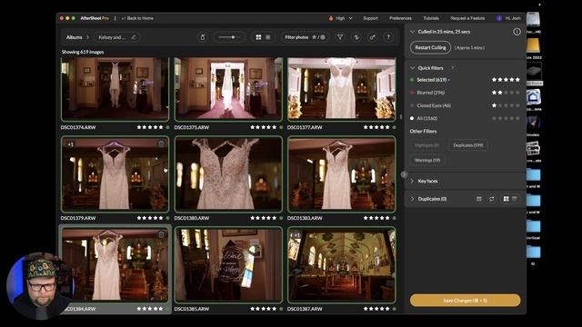
Task: Select thumbnail DSC01374.ARW
Action: tap(115, 89)
